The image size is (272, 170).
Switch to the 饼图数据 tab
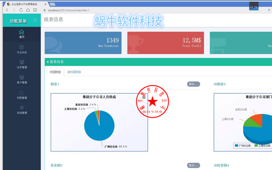click(x=55, y=72)
